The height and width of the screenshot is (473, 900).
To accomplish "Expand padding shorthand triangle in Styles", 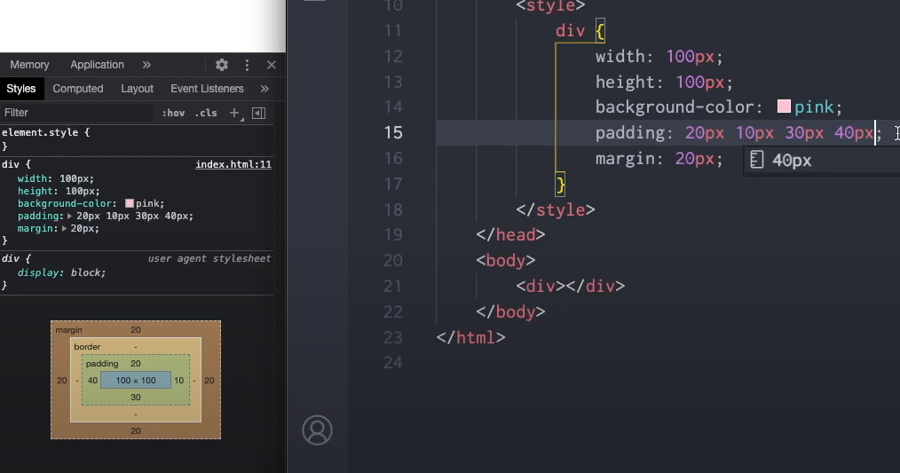I will [x=69, y=216].
